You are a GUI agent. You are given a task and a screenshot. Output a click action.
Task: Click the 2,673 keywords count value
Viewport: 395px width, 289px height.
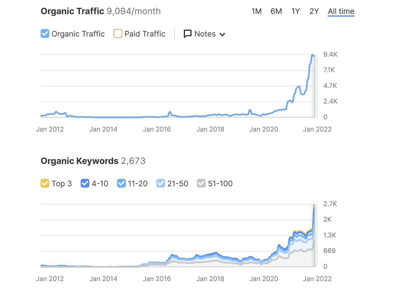point(133,161)
